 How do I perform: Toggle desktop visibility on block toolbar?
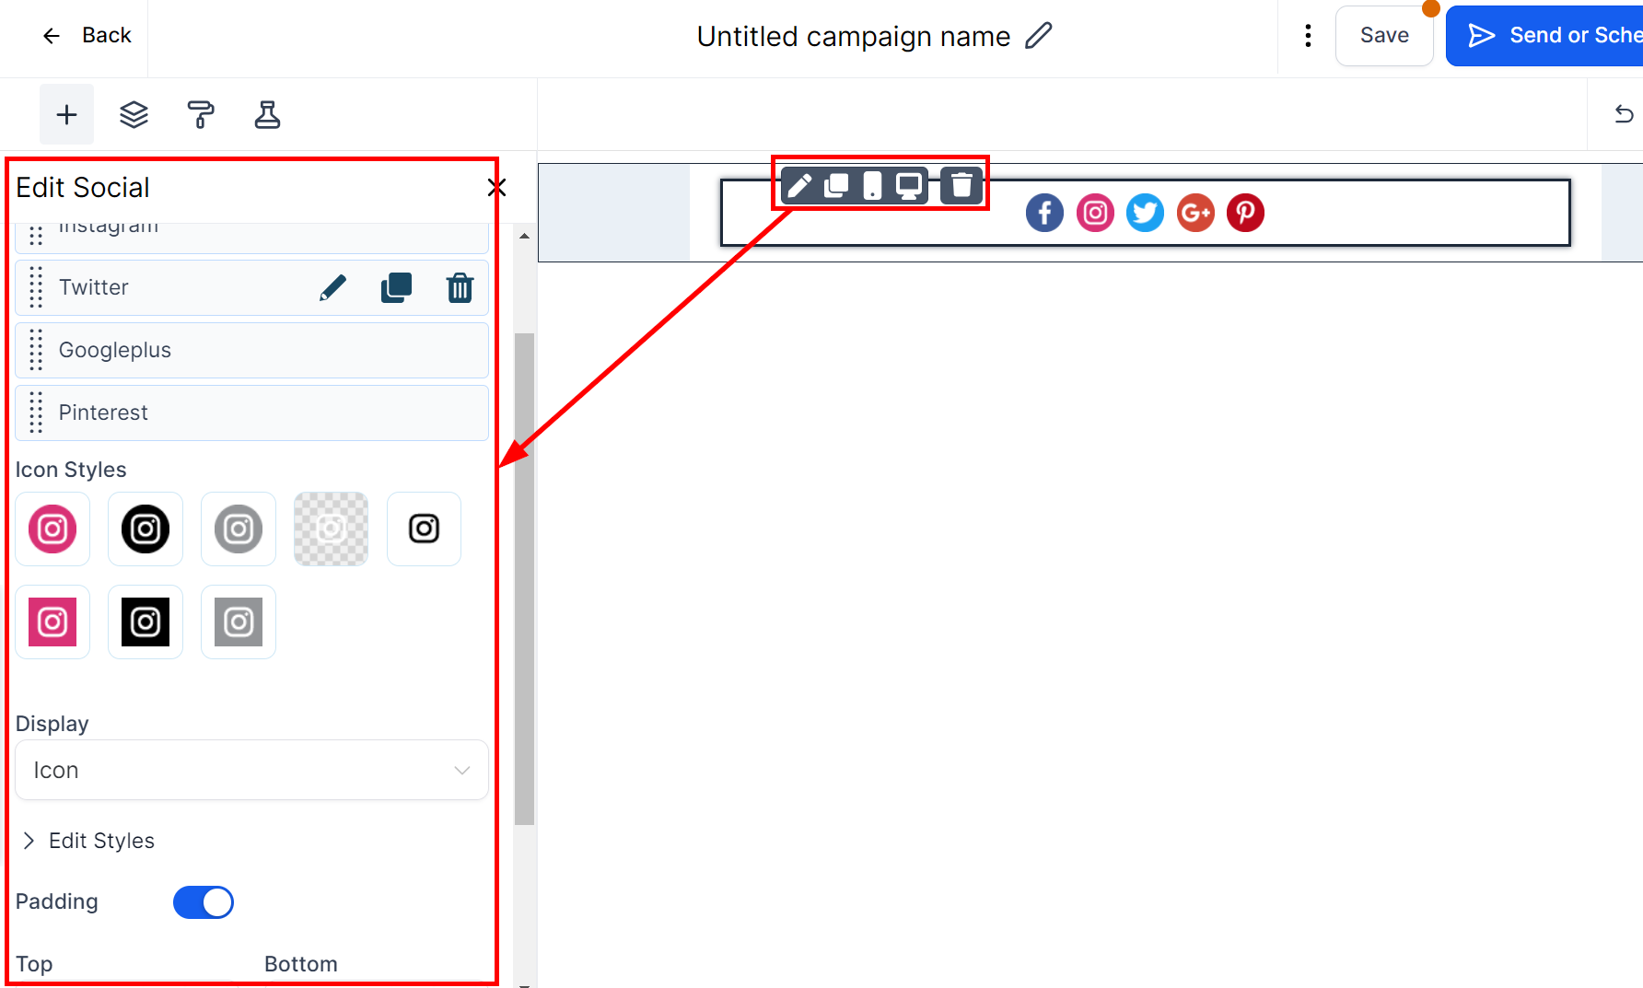(x=909, y=186)
